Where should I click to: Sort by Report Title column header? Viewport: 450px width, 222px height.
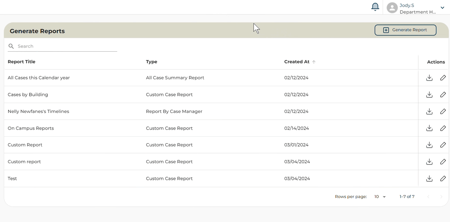click(x=22, y=62)
